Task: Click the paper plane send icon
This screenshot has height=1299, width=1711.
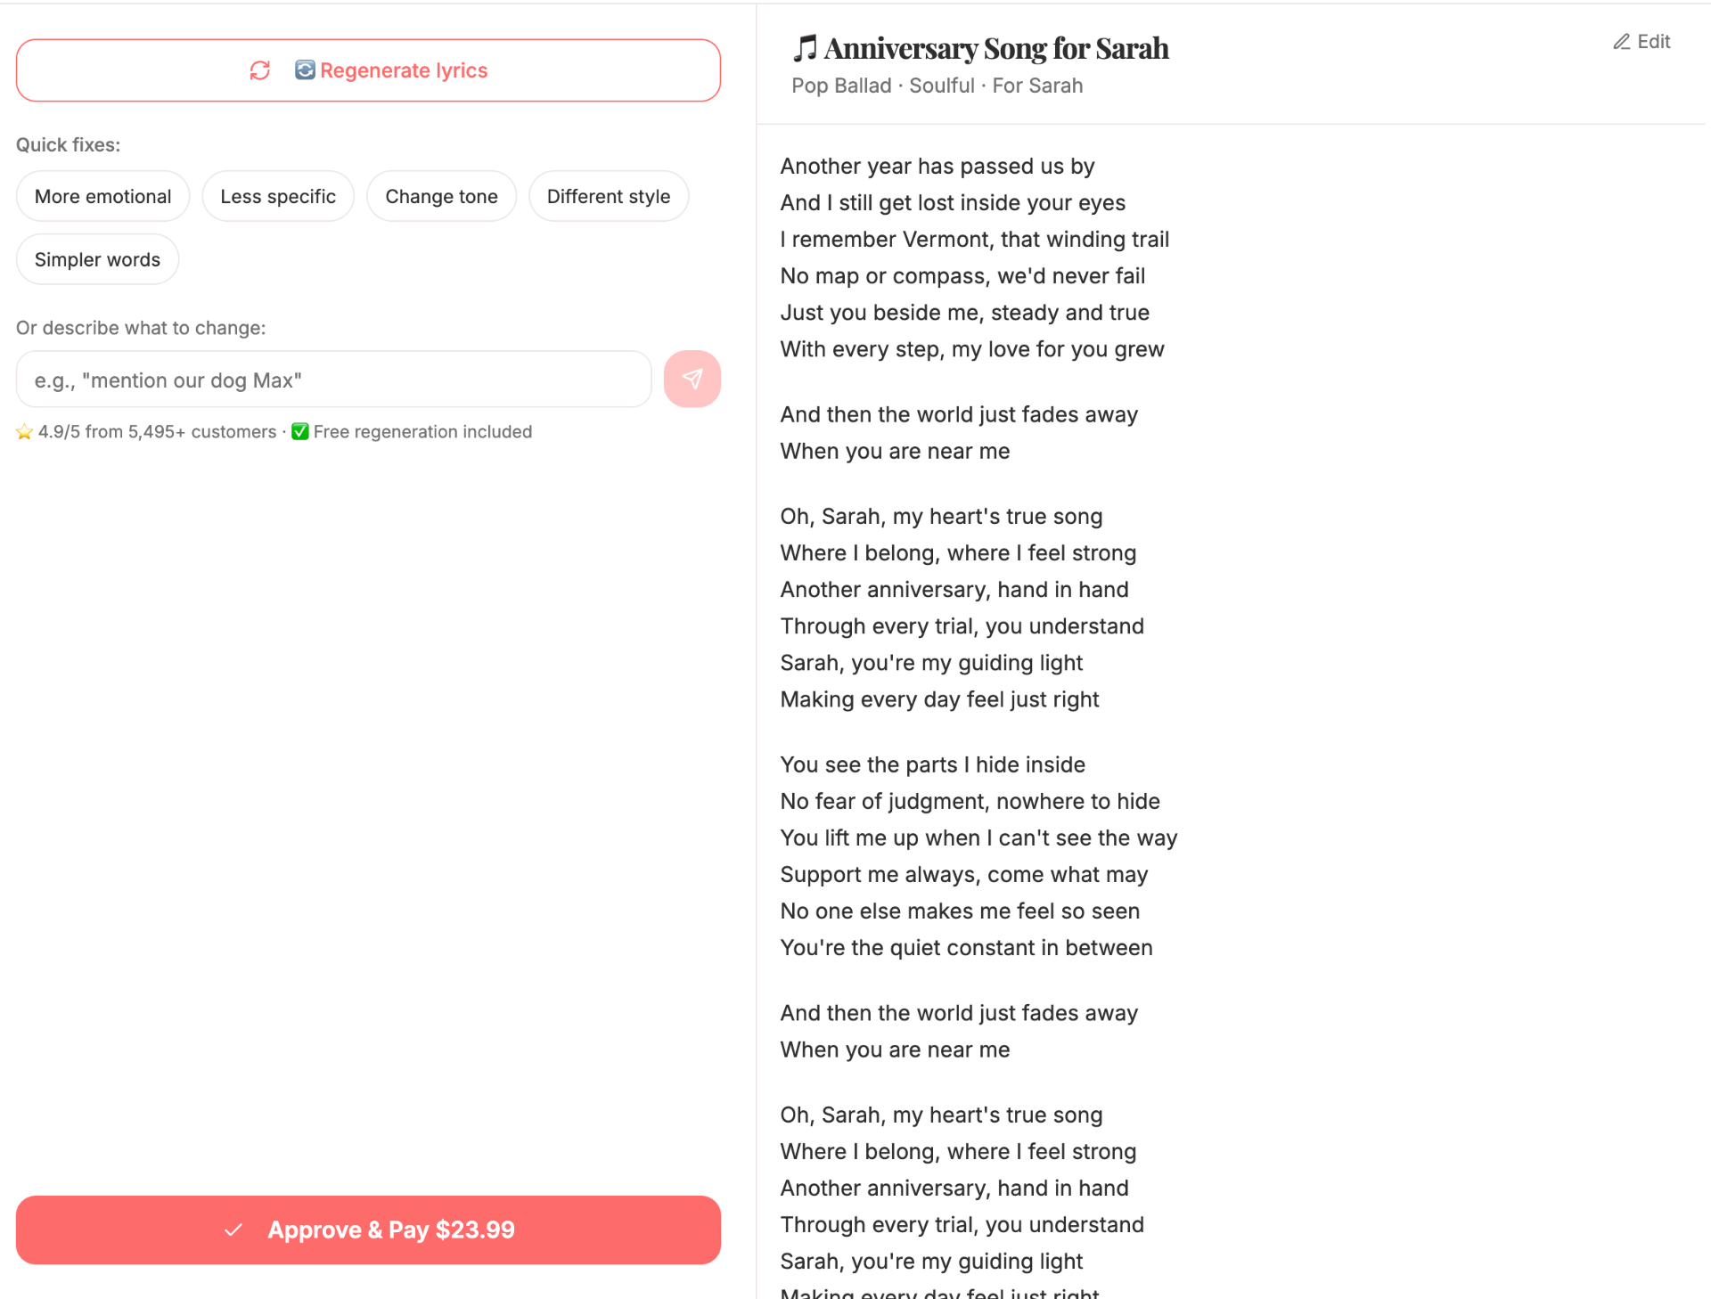Action: pyautogui.click(x=692, y=379)
